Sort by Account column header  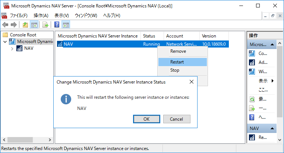tap(182, 36)
